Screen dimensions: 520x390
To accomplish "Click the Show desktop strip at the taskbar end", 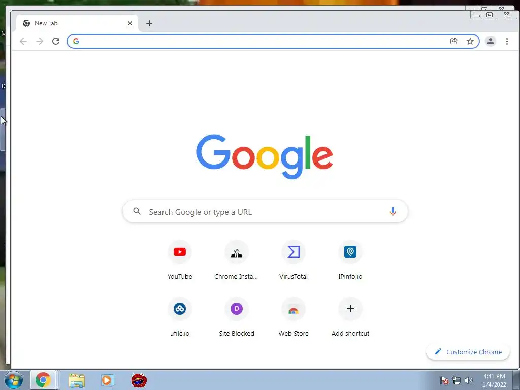I will point(516,380).
